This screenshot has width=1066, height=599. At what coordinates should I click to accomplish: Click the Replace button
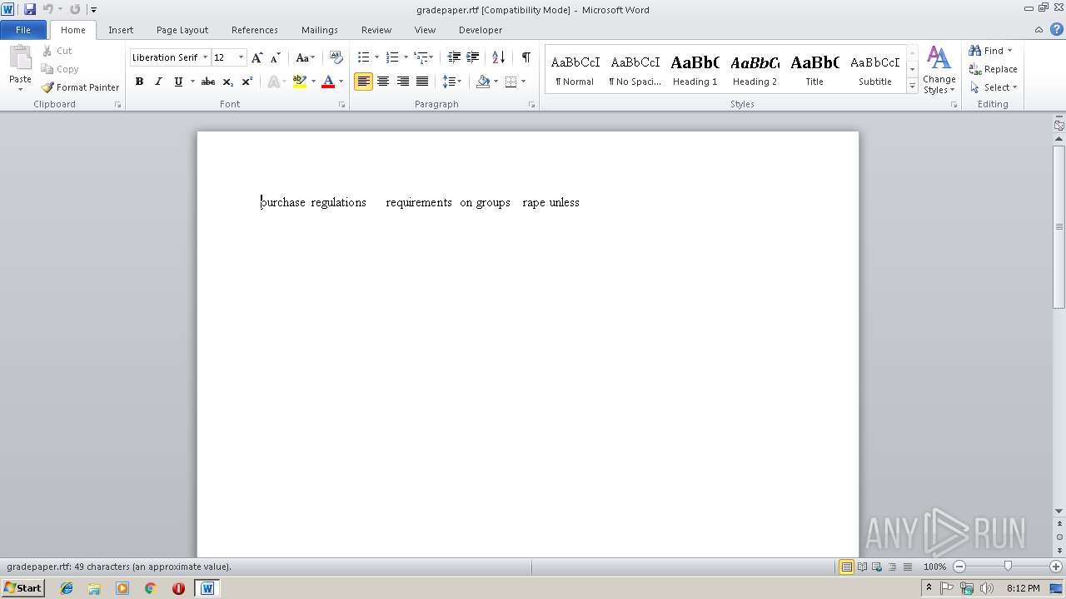click(993, 69)
